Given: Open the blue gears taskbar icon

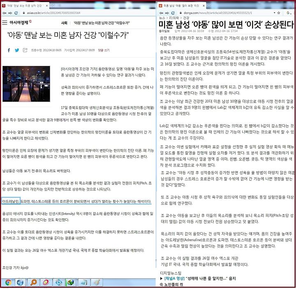Looking at the screenshot, I should point(59,282).
